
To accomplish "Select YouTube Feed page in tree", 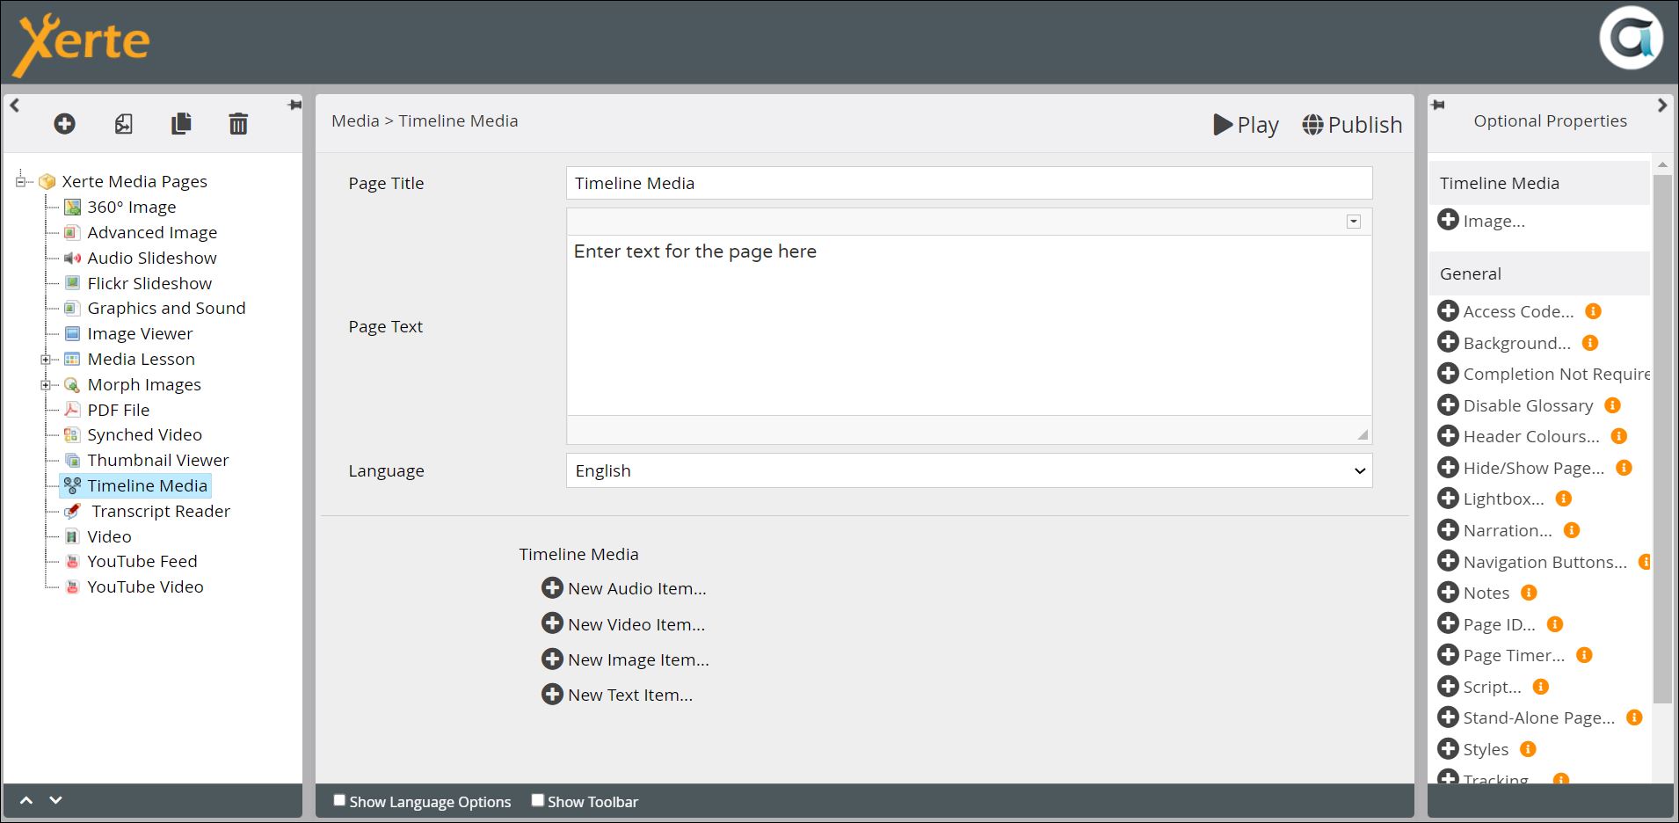I will click(x=142, y=562).
